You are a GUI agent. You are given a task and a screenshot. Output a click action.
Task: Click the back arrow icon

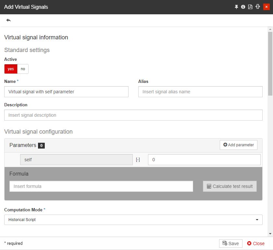[8, 20]
